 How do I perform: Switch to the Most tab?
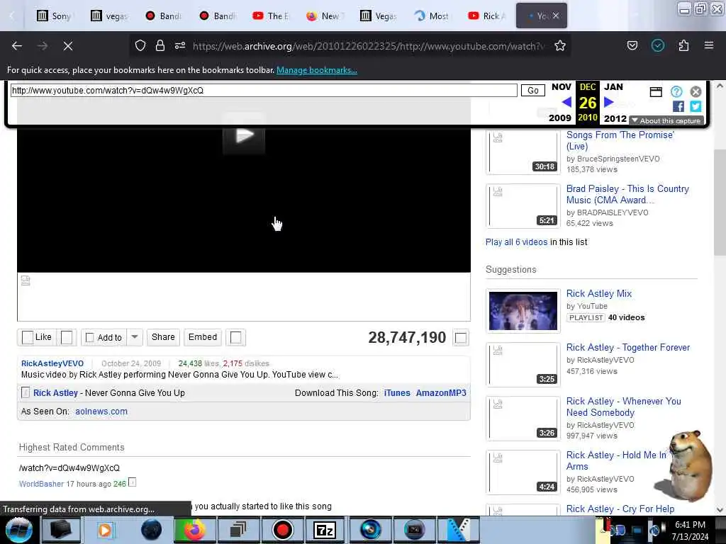tap(432, 16)
